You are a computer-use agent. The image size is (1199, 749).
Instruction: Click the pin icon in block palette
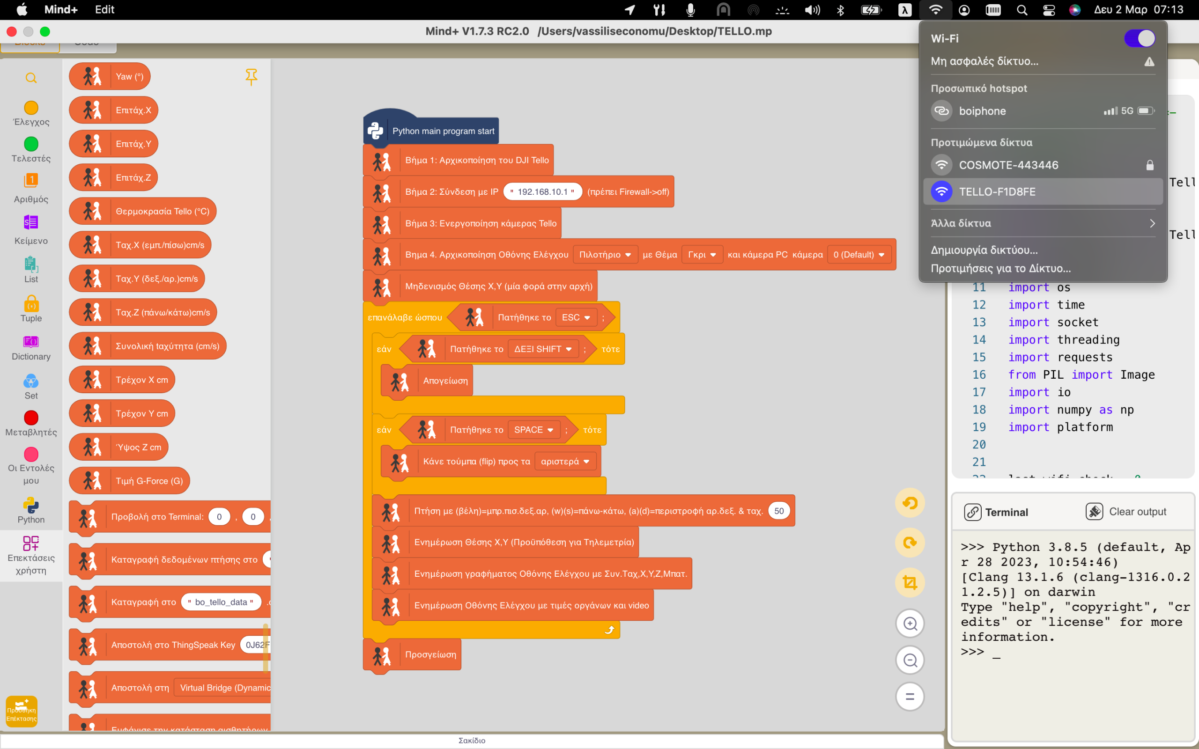pyautogui.click(x=251, y=77)
